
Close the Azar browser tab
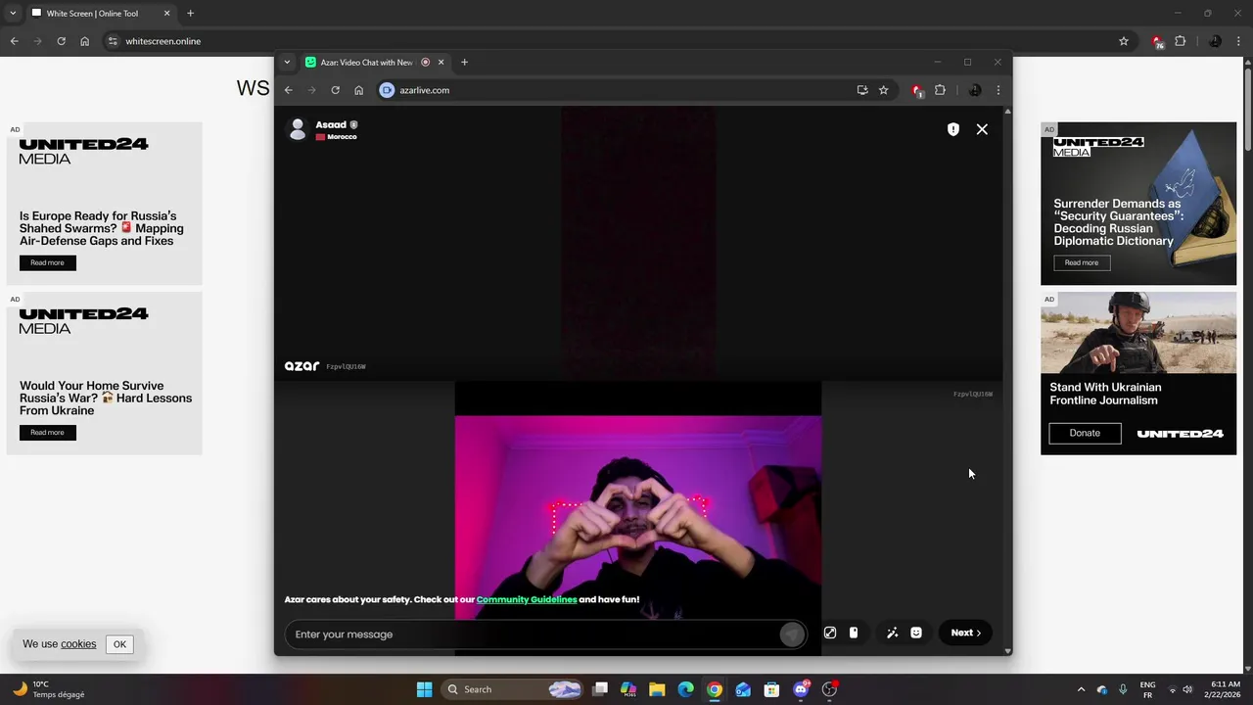[441, 62]
